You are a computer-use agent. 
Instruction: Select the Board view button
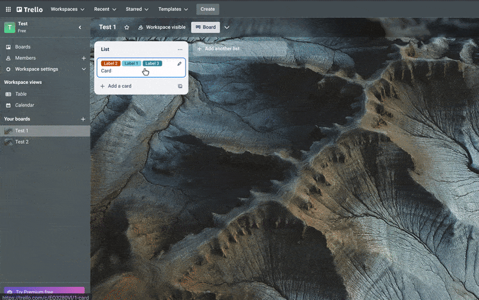(x=205, y=27)
